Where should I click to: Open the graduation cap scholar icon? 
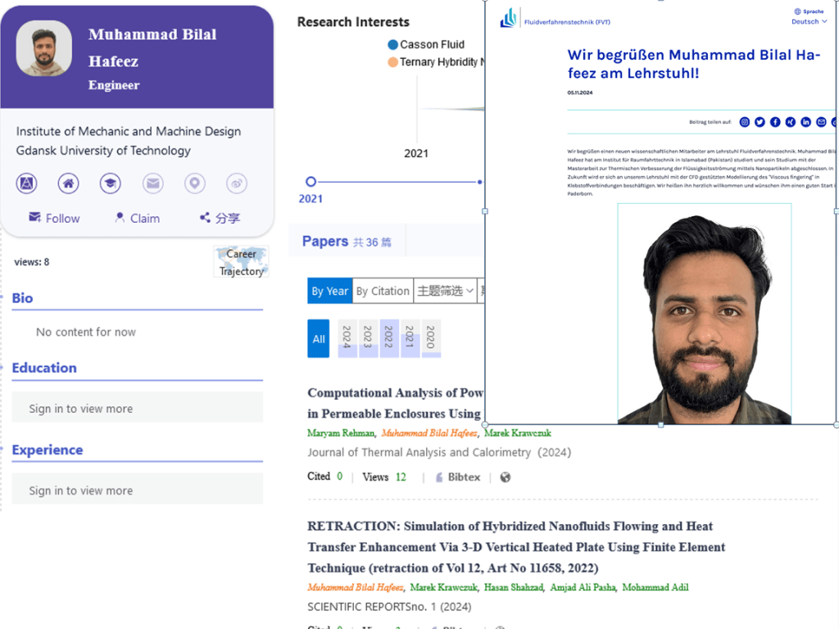pos(111,183)
